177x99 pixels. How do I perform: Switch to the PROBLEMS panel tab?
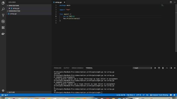tap(58, 68)
